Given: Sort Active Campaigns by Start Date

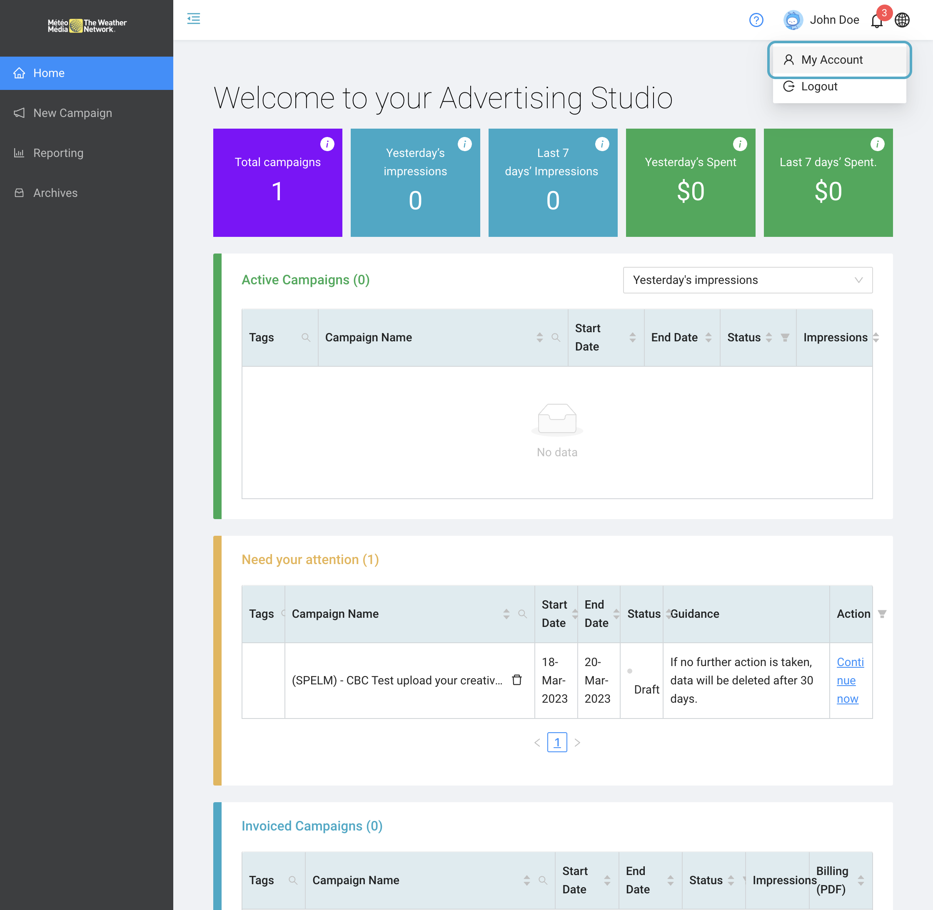Looking at the screenshot, I should click(x=632, y=338).
